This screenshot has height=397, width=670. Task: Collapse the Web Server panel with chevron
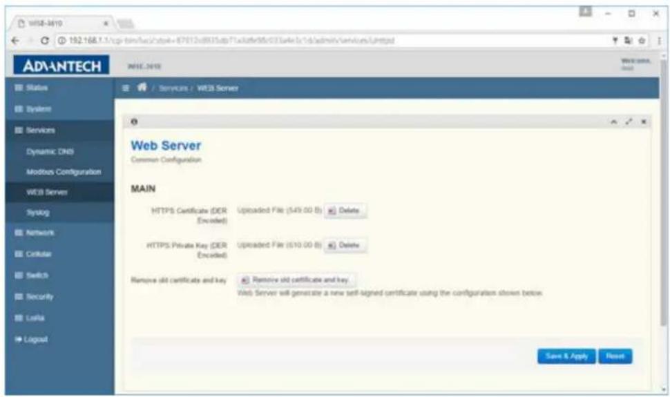pos(613,122)
